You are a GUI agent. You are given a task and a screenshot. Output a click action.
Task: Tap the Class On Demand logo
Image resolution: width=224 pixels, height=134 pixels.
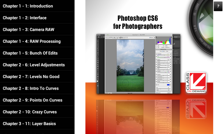[196, 83]
